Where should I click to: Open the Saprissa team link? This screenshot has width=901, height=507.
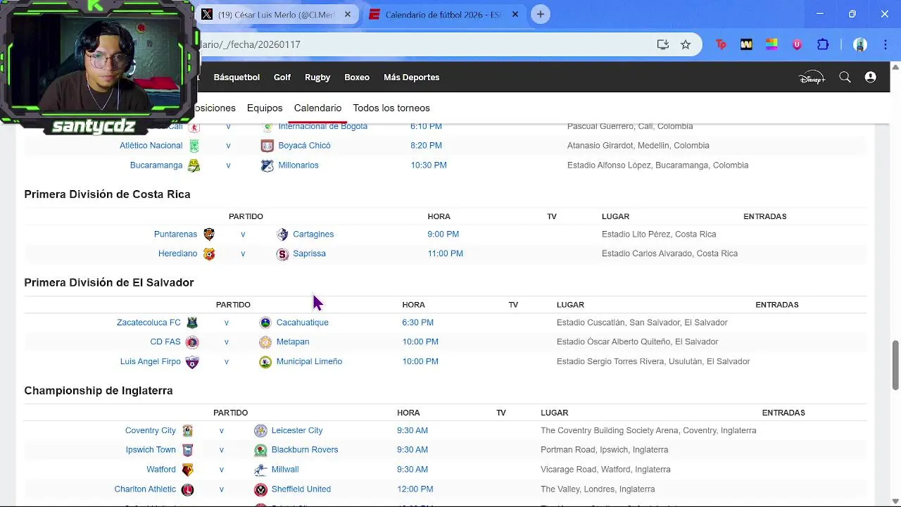[309, 254]
